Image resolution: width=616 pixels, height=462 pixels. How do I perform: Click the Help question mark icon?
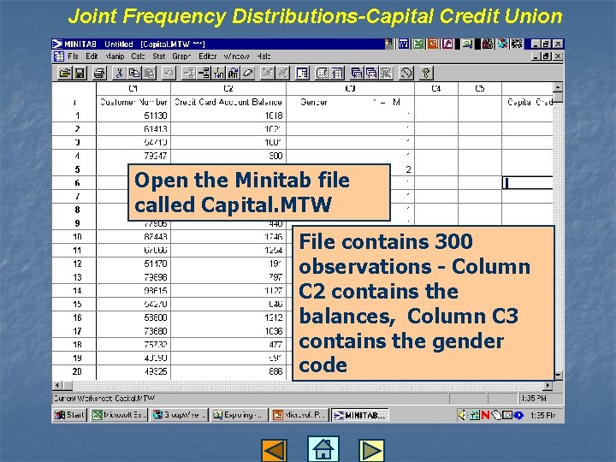[426, 73]
